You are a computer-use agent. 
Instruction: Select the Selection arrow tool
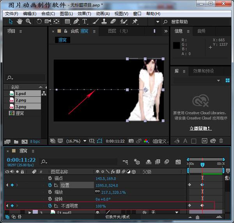11,21
